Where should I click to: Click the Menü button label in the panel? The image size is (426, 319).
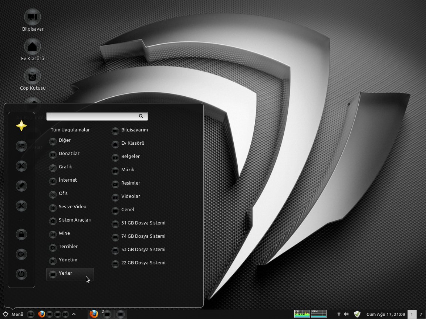click(17, 315)
